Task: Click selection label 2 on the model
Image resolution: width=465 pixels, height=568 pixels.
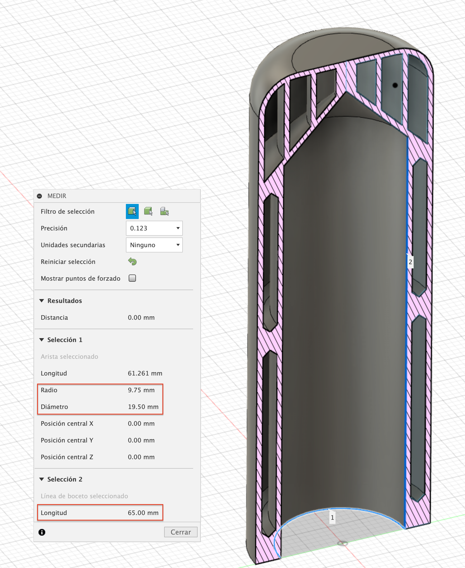Action: click(410, 262)
